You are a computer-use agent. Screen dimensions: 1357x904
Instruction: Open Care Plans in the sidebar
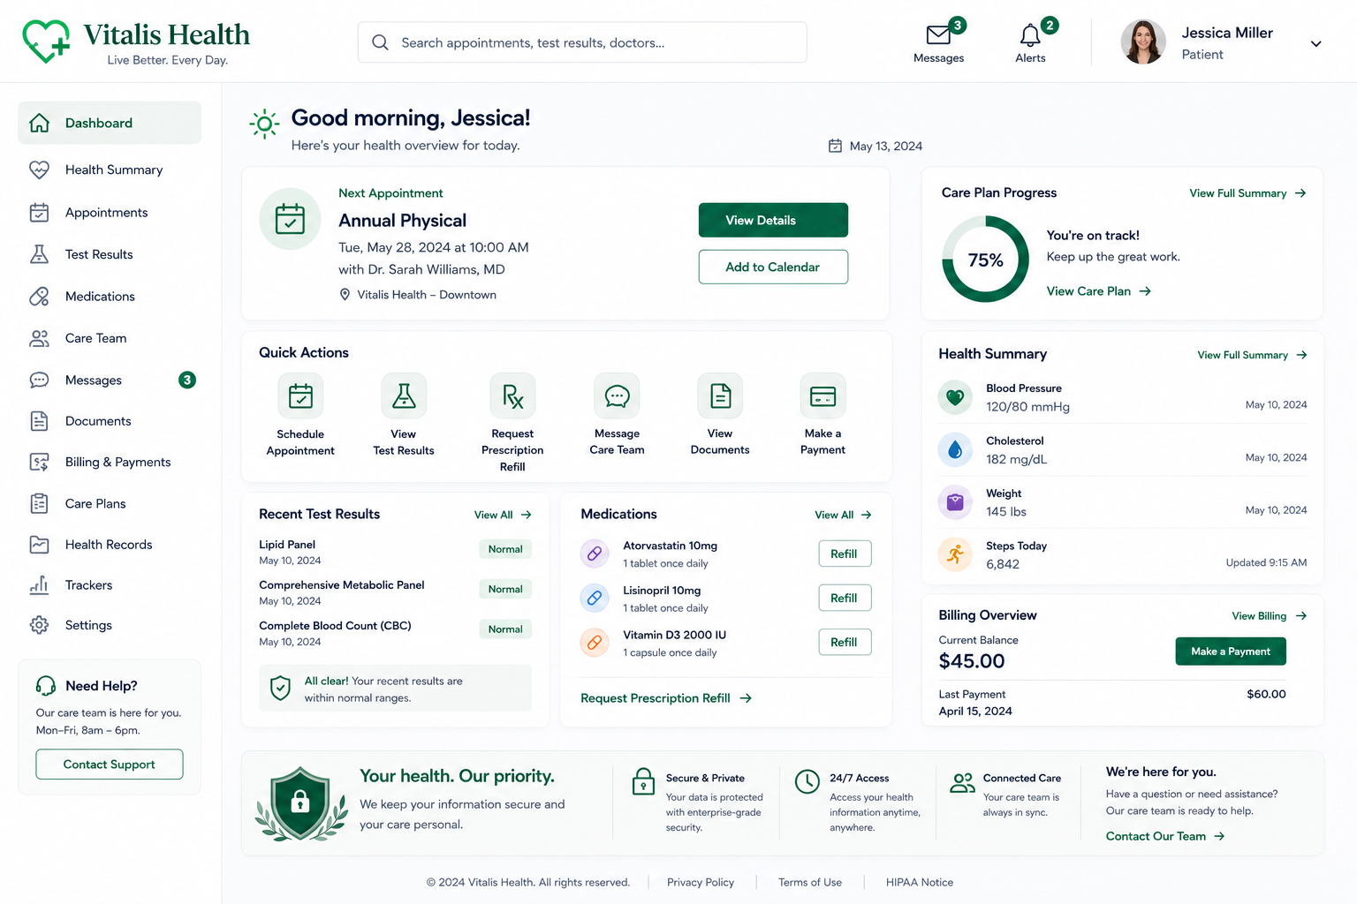(x=110, y=503)
